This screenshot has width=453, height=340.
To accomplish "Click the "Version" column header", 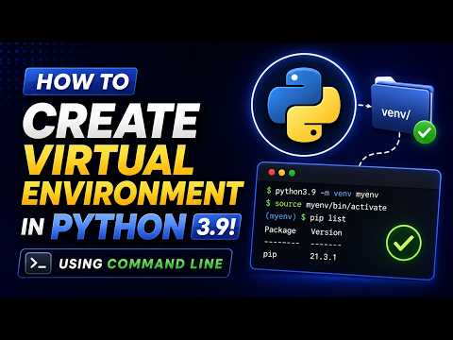I will point(327,232).
